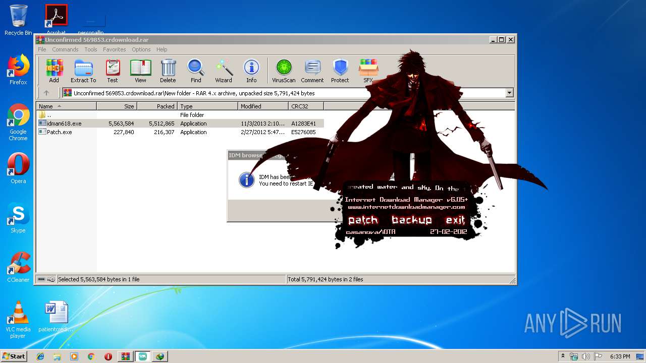
Task: Open Google Chrome desktop icon
Action: [18, 123]
